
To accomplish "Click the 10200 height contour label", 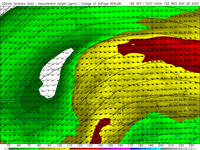I will point(138,18).
